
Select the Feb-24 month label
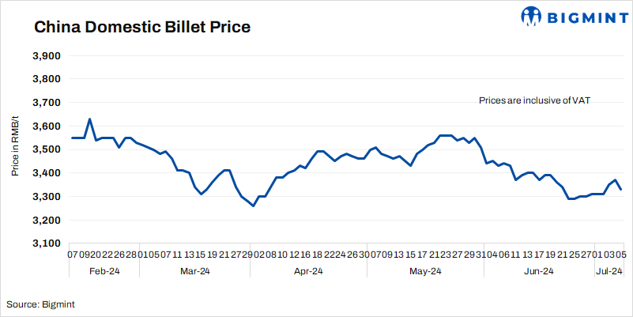point(105,271)
